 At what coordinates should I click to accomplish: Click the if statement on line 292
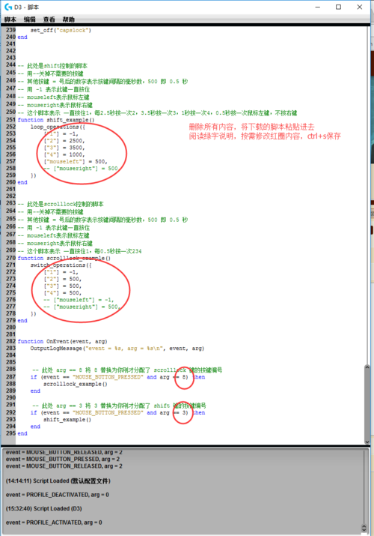click(x=118, y=413)
